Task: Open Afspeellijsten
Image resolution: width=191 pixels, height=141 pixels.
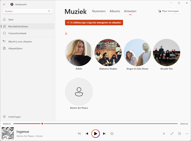Action: point(28,48)
